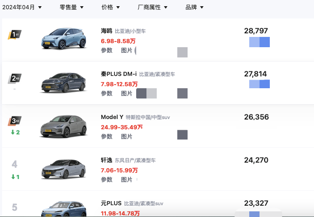Click the 3rd place rank badge
Viewport: 314px width, 217px height.
[x=14, y=121]
